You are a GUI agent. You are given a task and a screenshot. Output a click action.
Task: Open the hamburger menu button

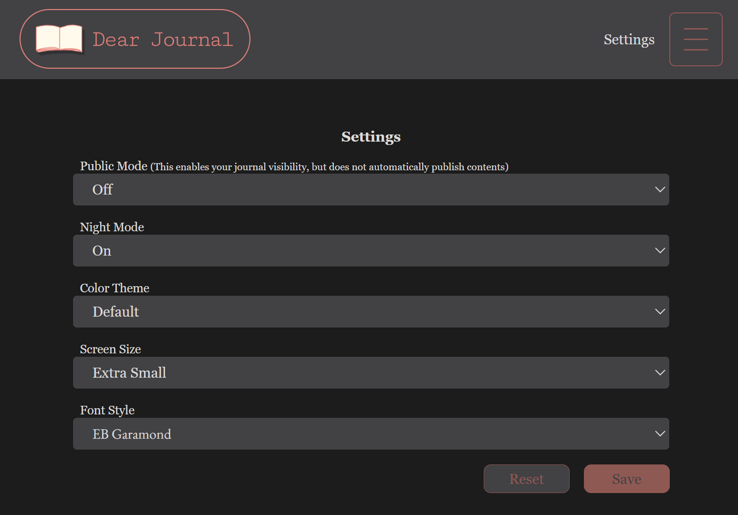(696, 39)
